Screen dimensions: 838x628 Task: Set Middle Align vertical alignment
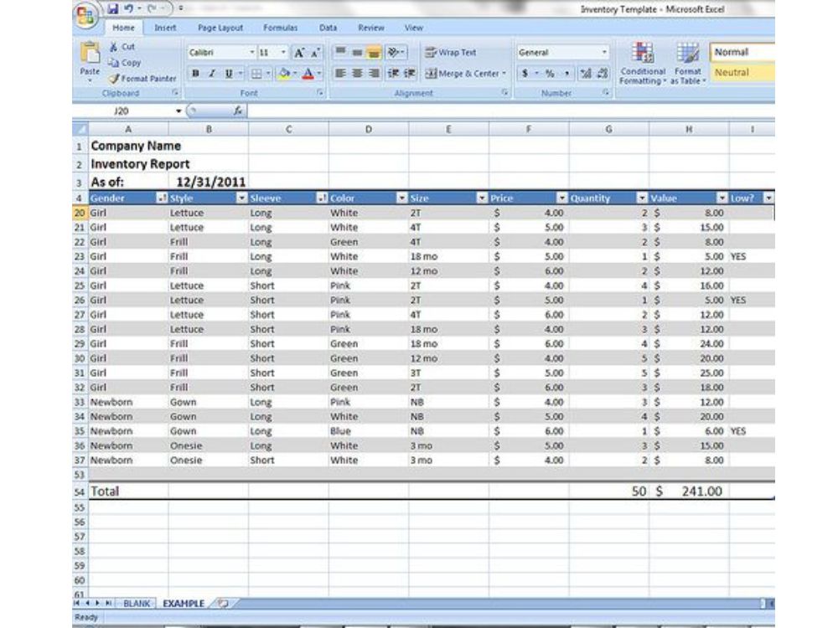pos(357,52)
